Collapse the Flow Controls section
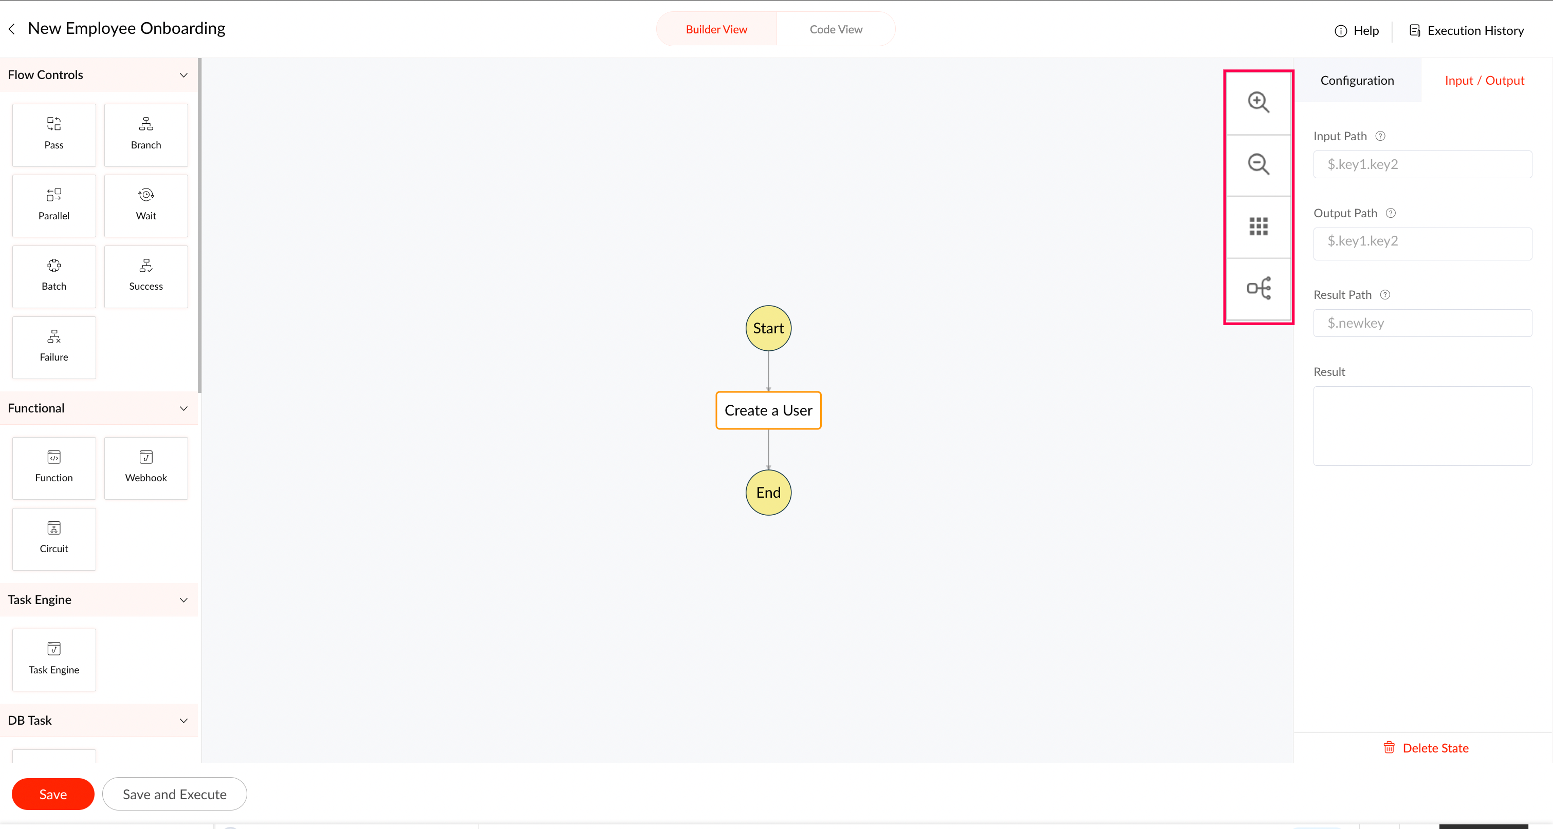The image size is (1553, 829). [183, 74]
